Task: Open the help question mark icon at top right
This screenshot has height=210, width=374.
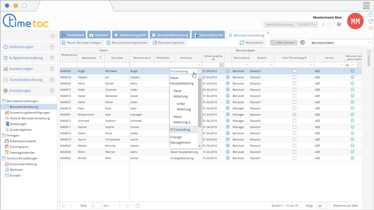Action: point(371,15)
